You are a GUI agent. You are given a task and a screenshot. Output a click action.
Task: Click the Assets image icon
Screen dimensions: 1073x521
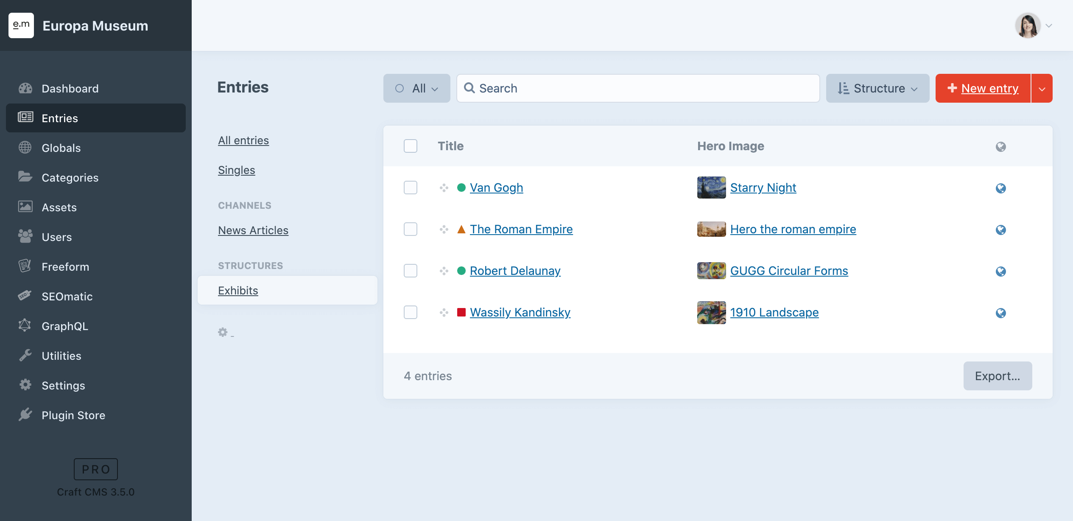click(25, 207)
